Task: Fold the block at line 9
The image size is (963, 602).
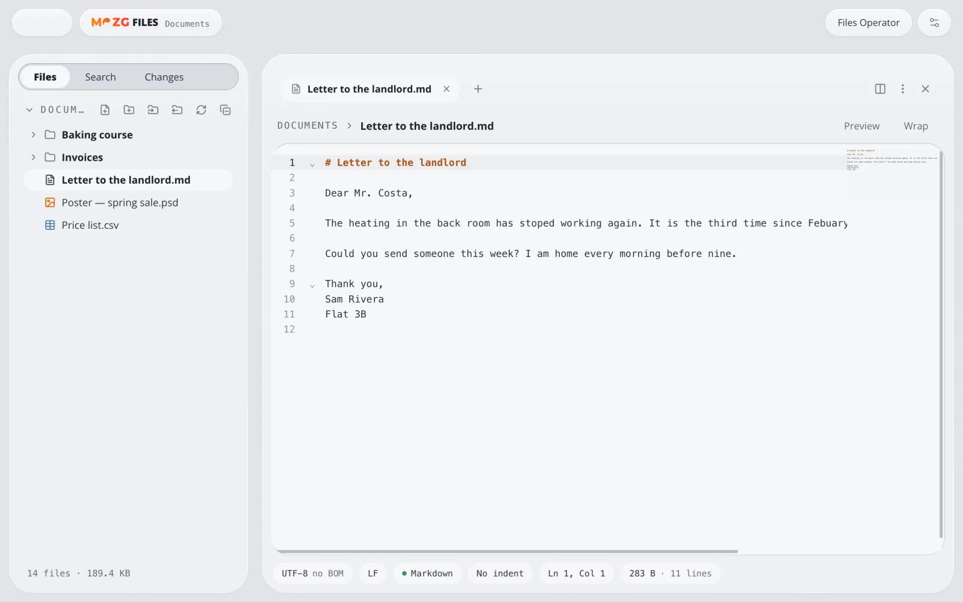Action: pyautogui.click(x=312, y=285)
